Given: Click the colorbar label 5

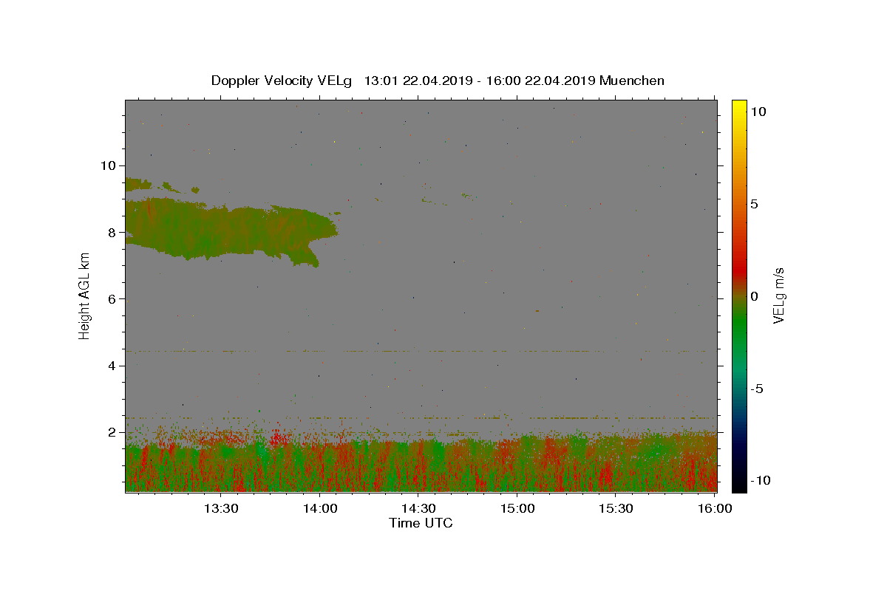Looking at the screenshot, I should click(x=754, y=204).
